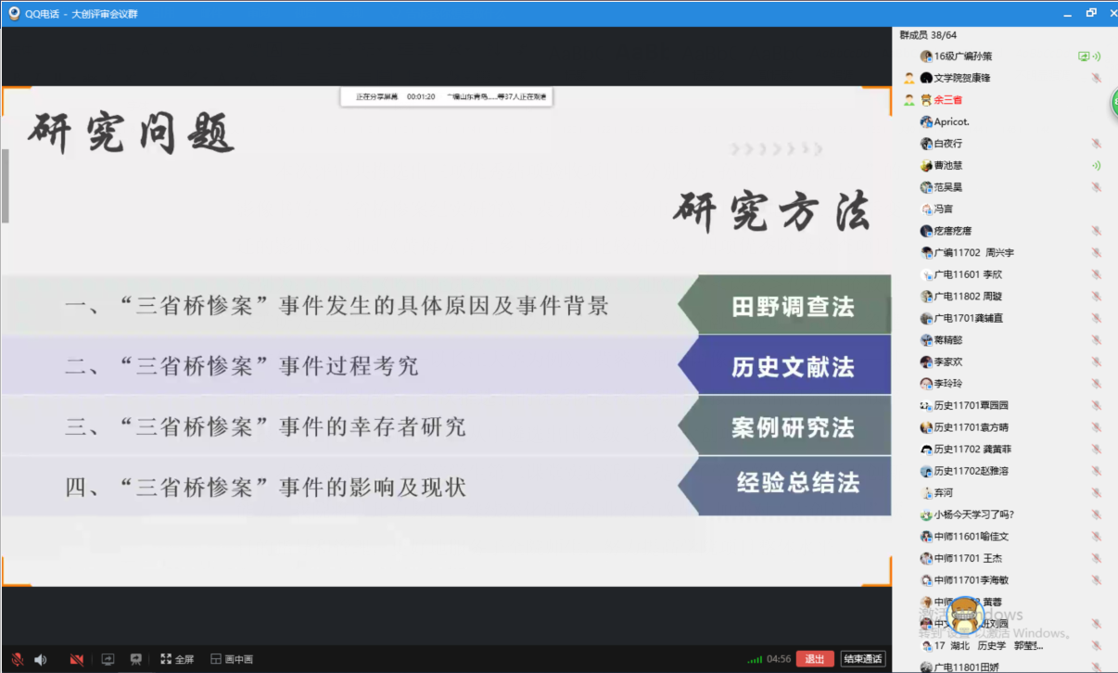Toggle the speaker volume icon
This screenshot has height=673, width=1118.
pyautogui.click(x=41, y=659)
